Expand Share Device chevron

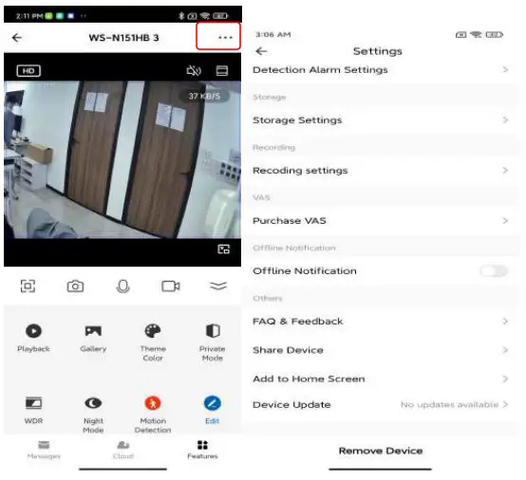click(x=505, y=350)
